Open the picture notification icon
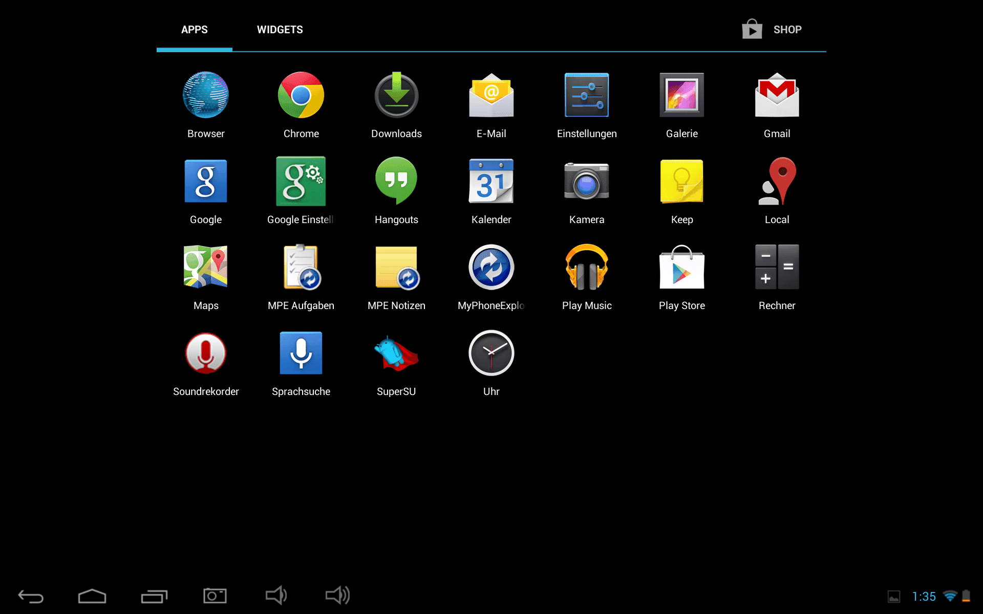This screenshot has height=614, width=983. tap(894, 597)
